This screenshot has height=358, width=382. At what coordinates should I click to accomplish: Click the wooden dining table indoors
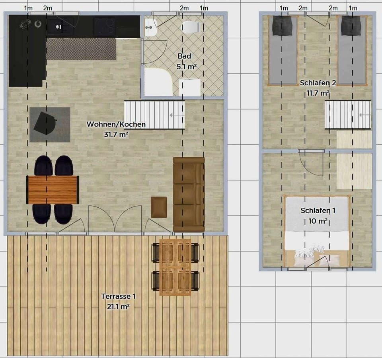tap(53, 190)
